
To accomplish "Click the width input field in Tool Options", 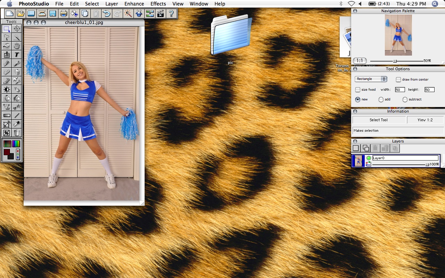I will tap(400, 90).
